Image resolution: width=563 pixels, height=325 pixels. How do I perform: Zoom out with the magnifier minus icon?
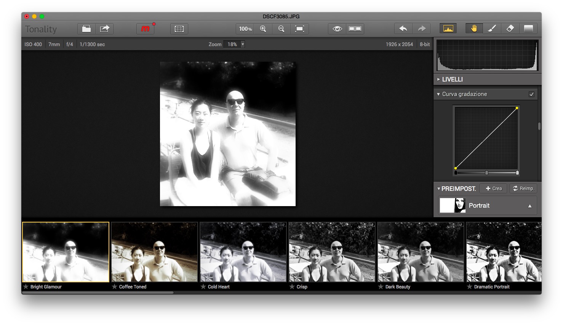tap(281, 29)
